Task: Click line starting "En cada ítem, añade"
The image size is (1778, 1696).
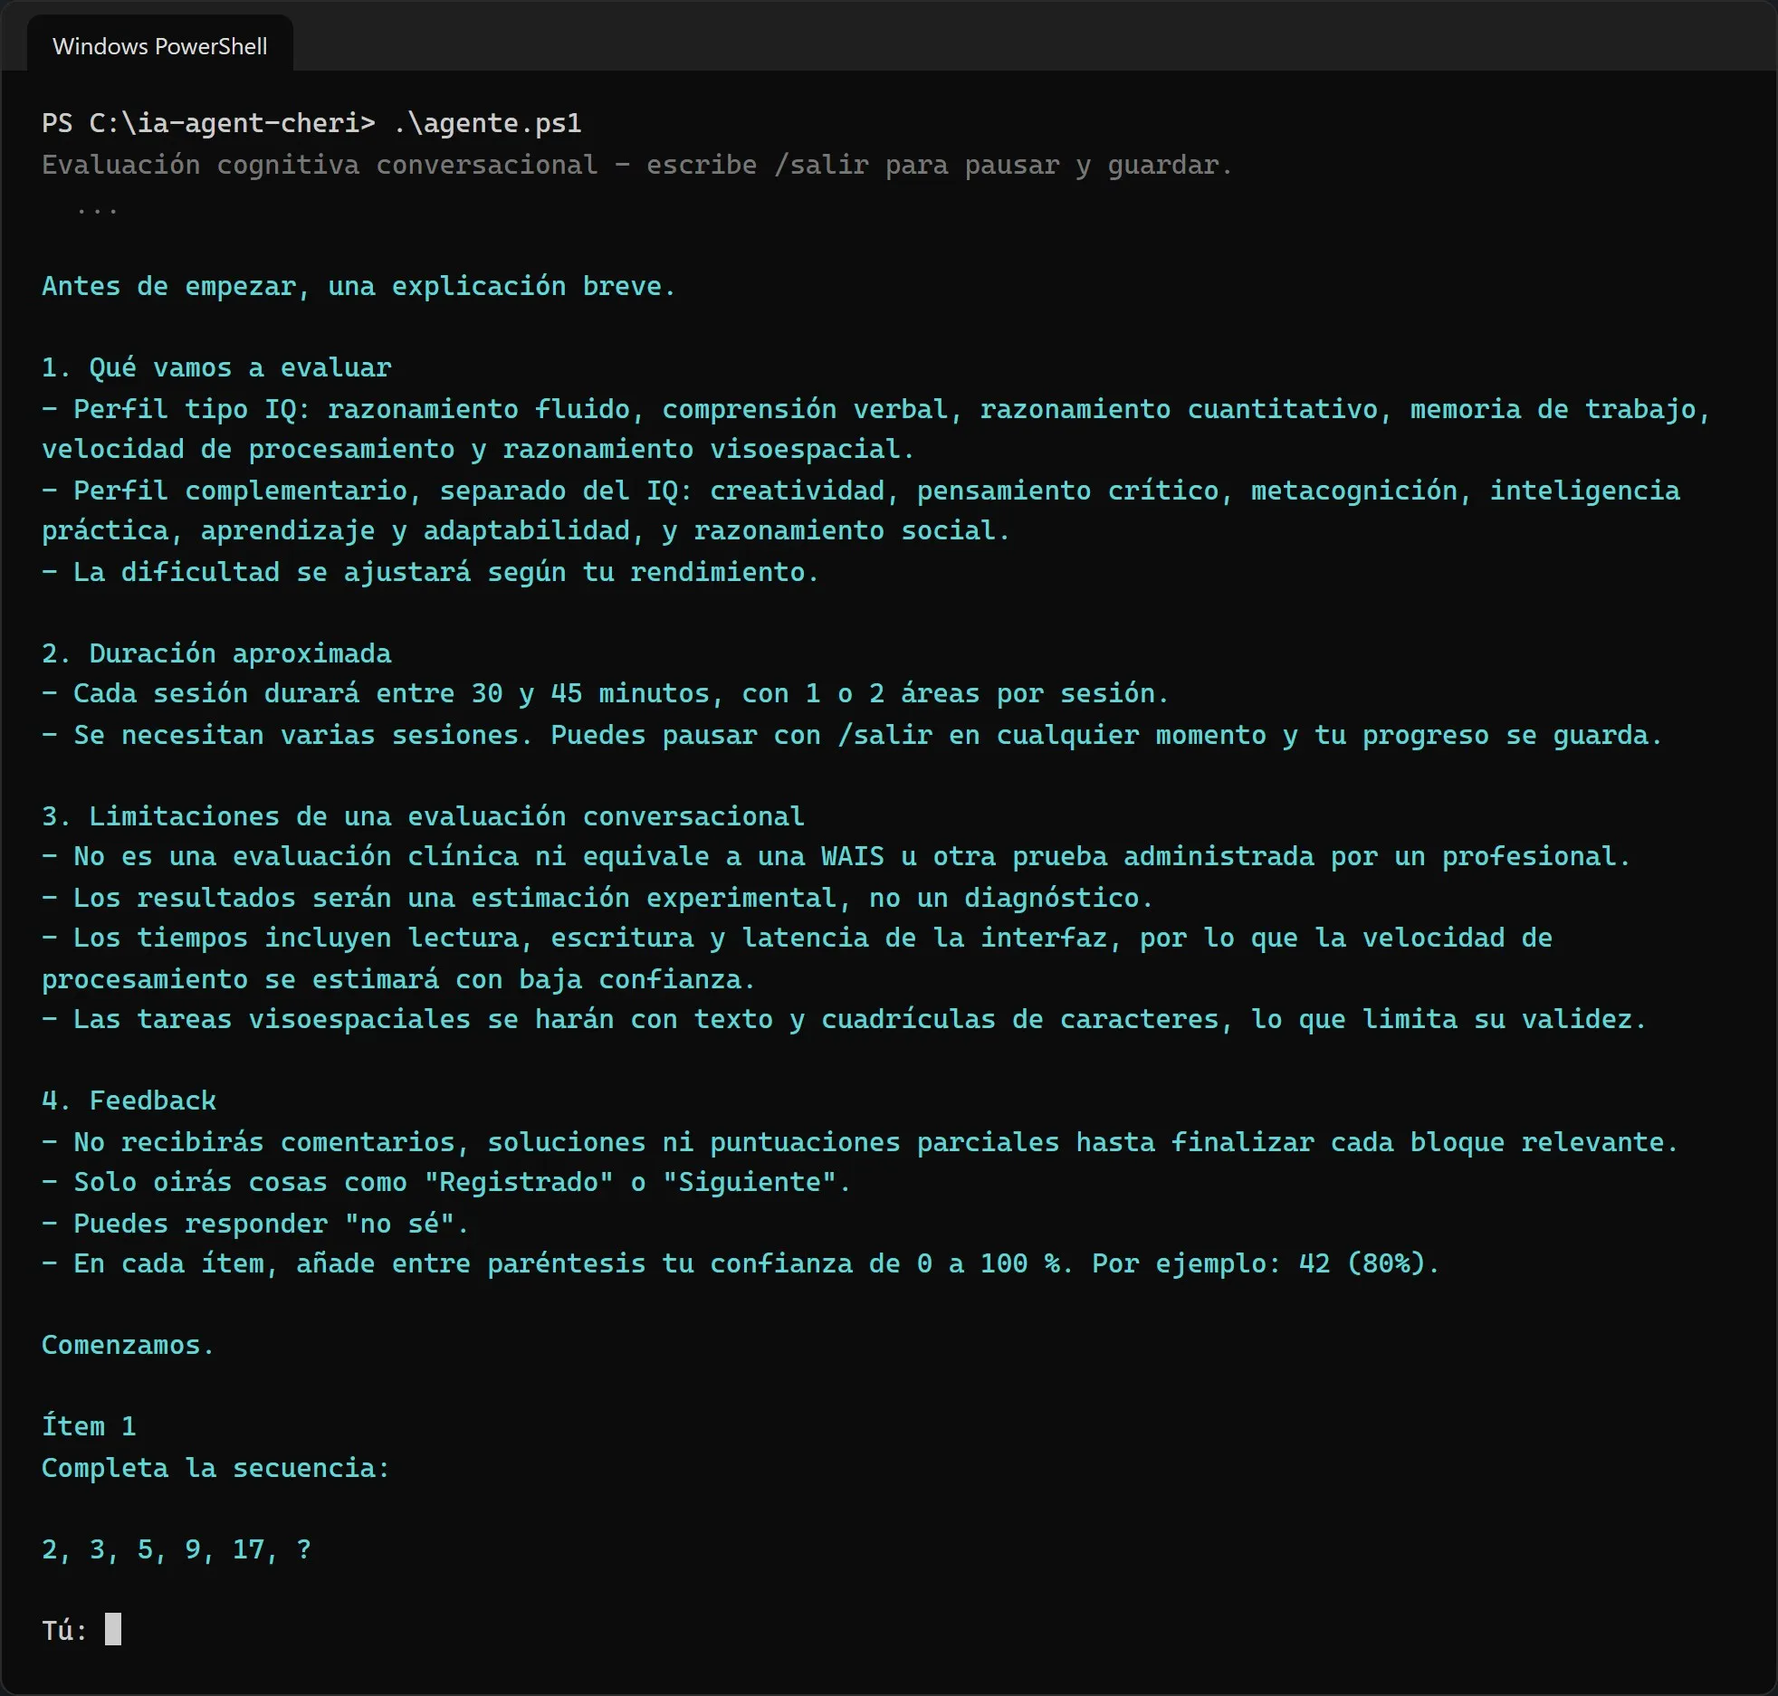Action: tap(741, 1263)
